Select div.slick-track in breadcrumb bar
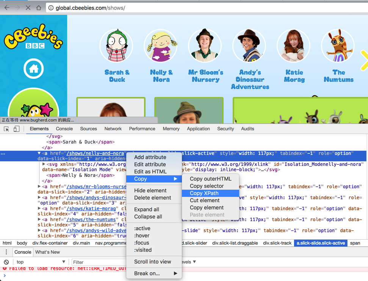The width and height of the screenshot is (368, 281). pyautogui.click(x=277, y=243)
